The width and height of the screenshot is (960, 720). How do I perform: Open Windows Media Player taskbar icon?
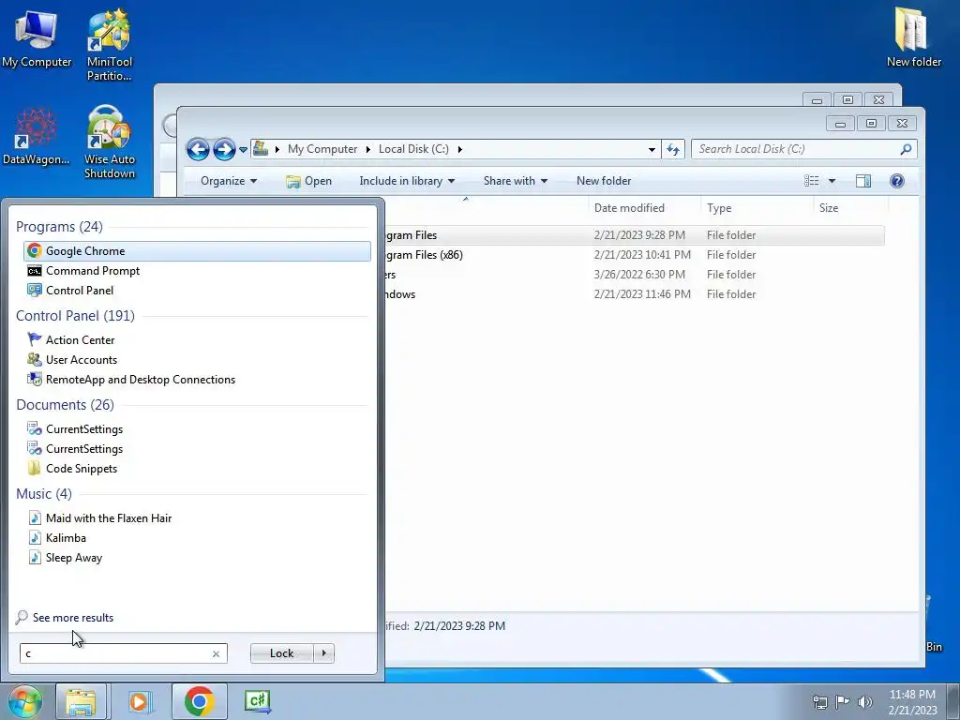point(140,701)
